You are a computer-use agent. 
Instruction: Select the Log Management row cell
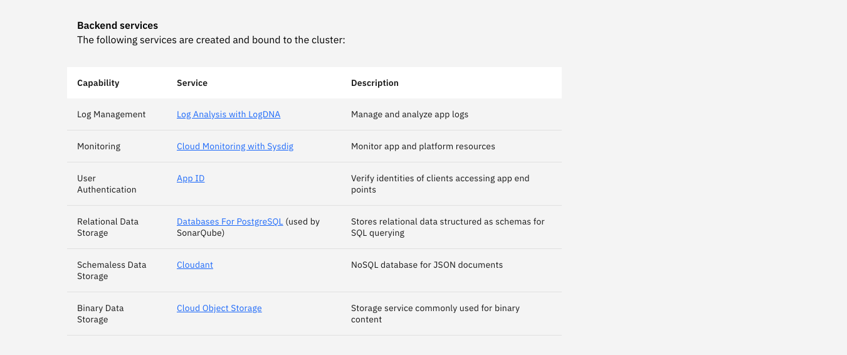[112, 114]
